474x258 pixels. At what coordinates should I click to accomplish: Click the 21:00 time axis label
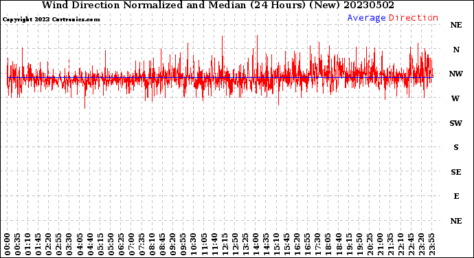(380, 244)
